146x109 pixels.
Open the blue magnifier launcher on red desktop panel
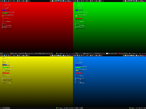click(x=5, y=1)
